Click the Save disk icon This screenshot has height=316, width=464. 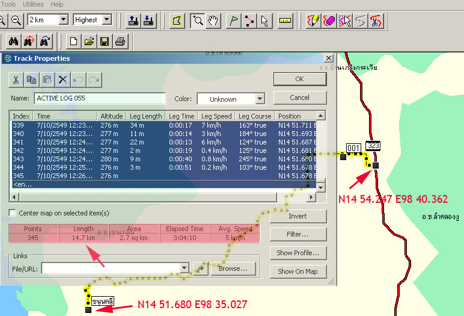point(104,42)
